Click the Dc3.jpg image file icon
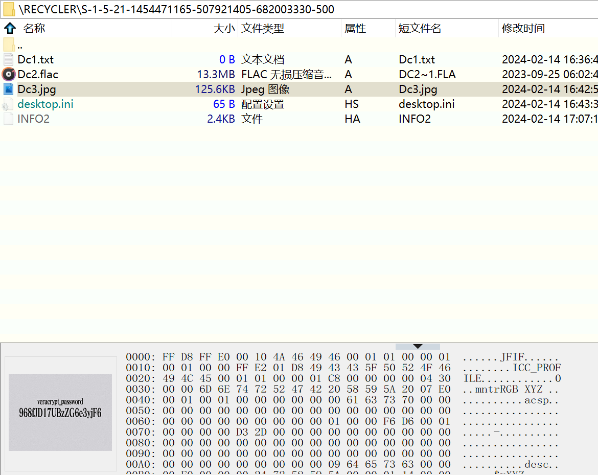Image resolution: width=598 pixels, height=475 pixels. pyautogui.click(x=8, y=89)
